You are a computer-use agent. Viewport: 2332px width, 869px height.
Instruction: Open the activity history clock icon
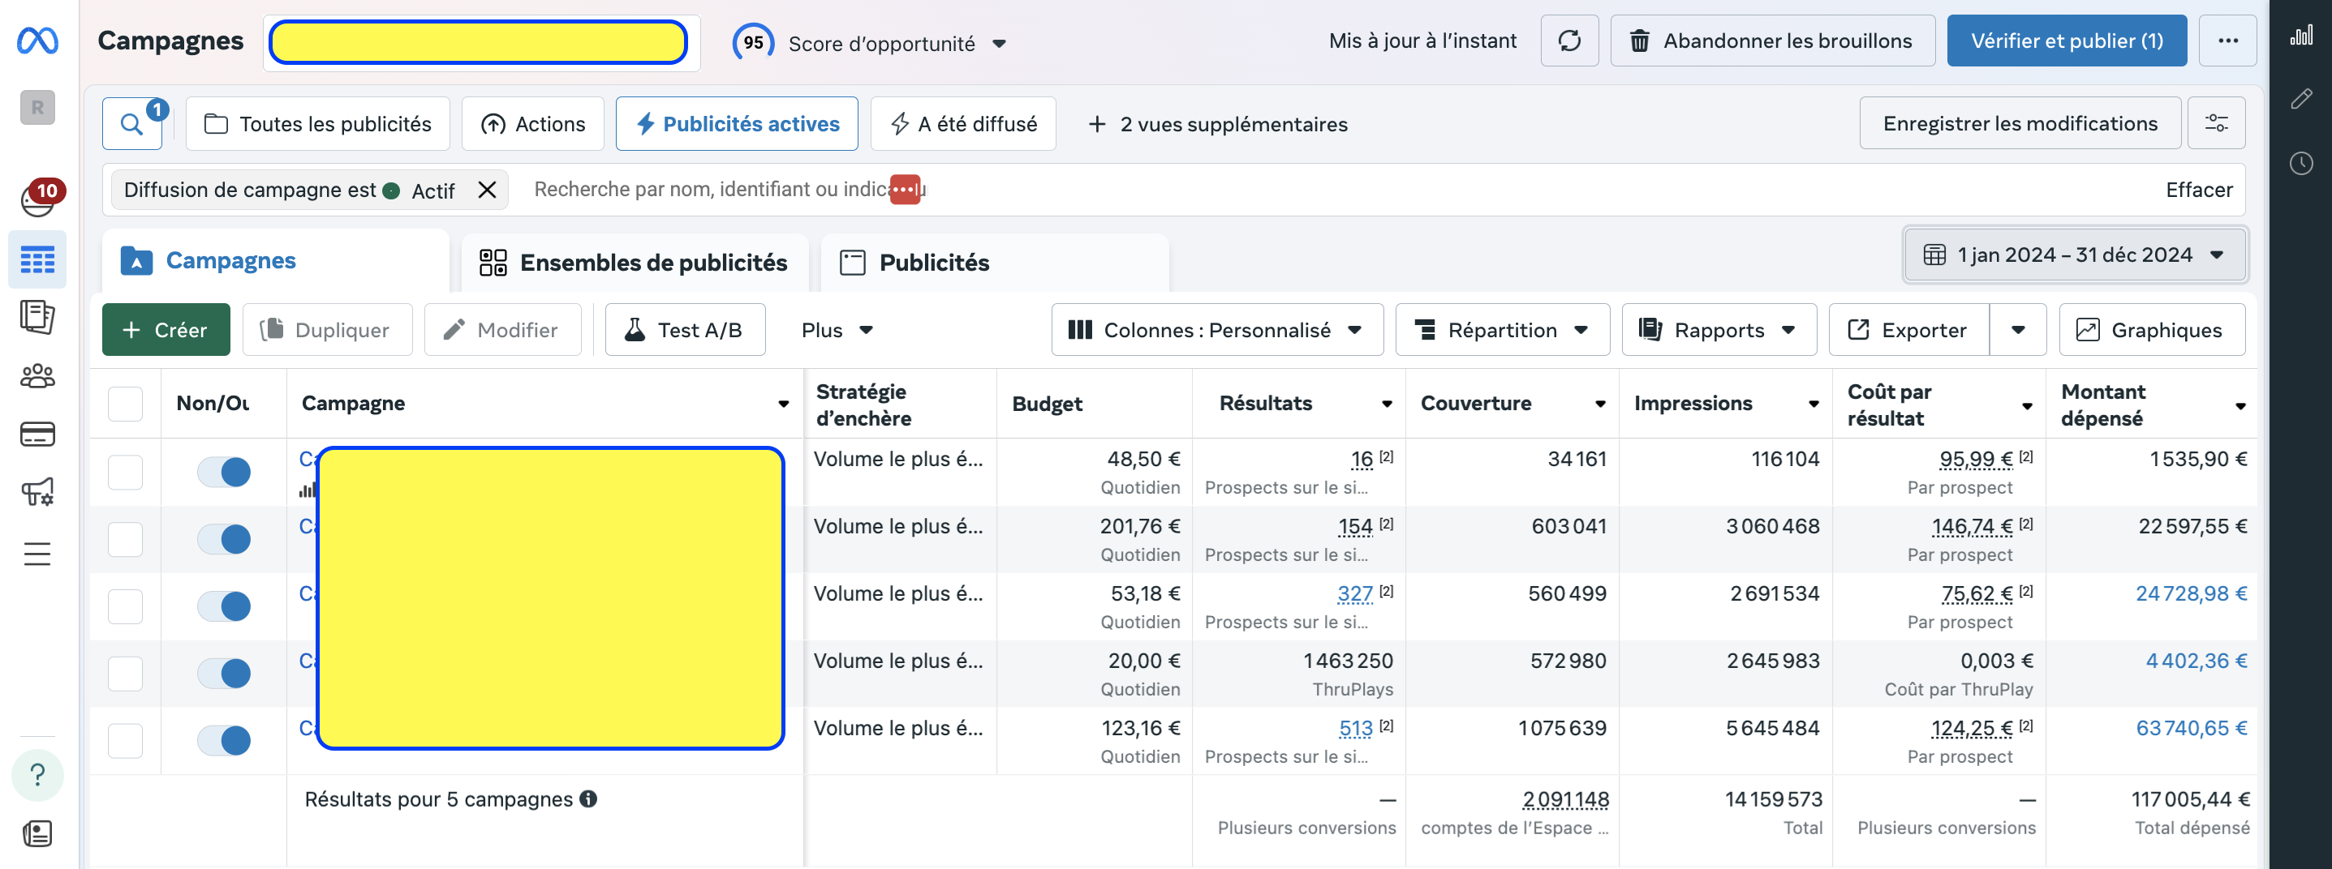coord(2300,164)
